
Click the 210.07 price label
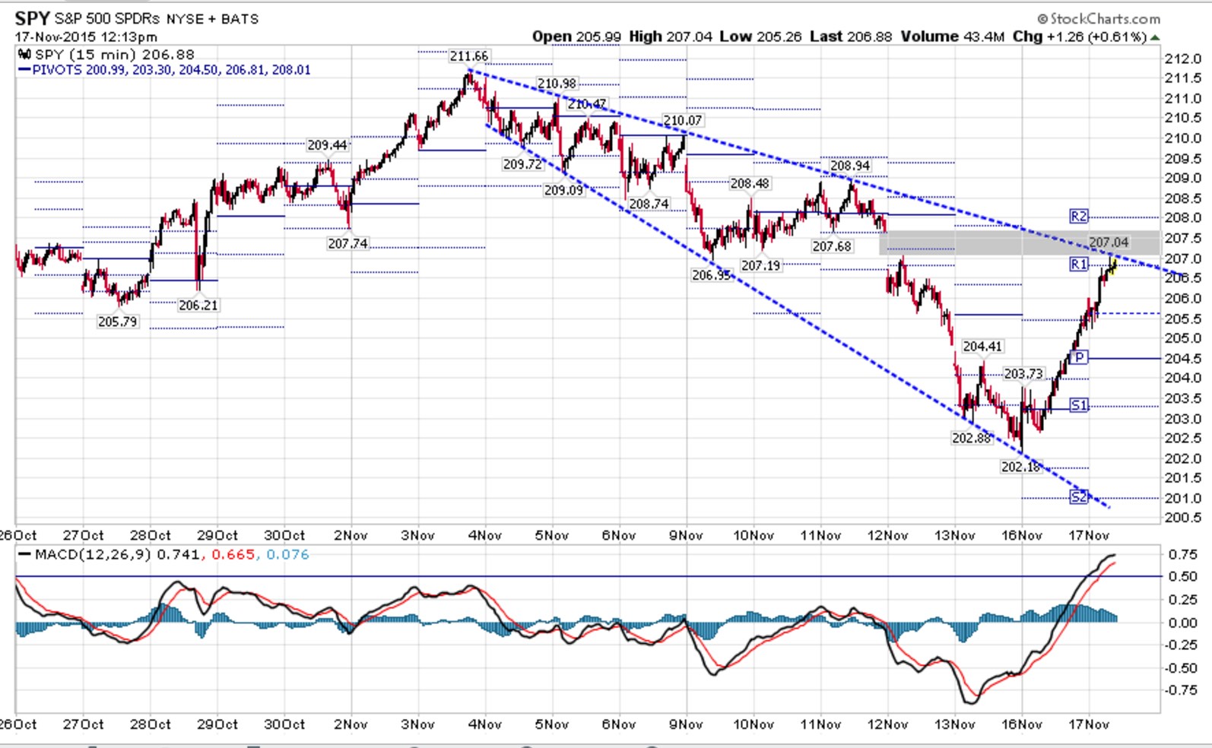click(683, 120)
